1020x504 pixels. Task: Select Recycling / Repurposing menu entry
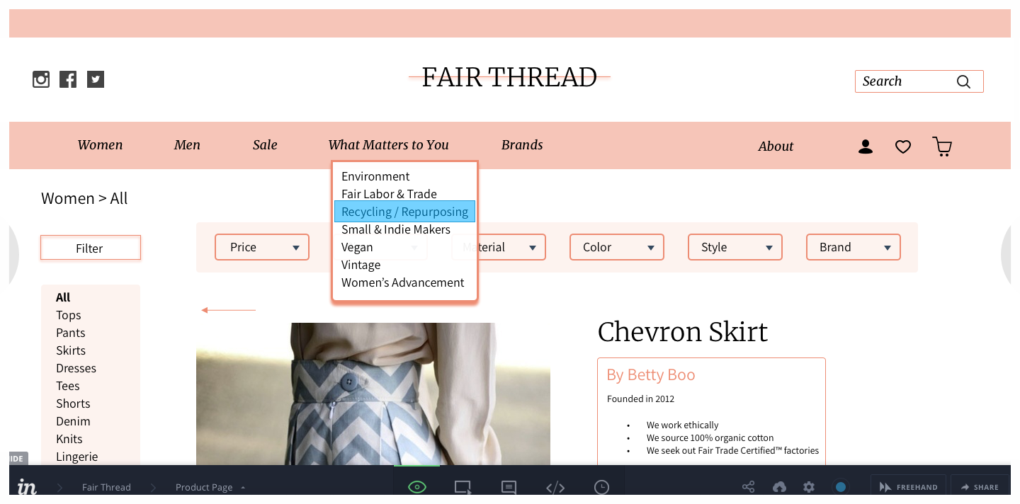tap(404, 212)
